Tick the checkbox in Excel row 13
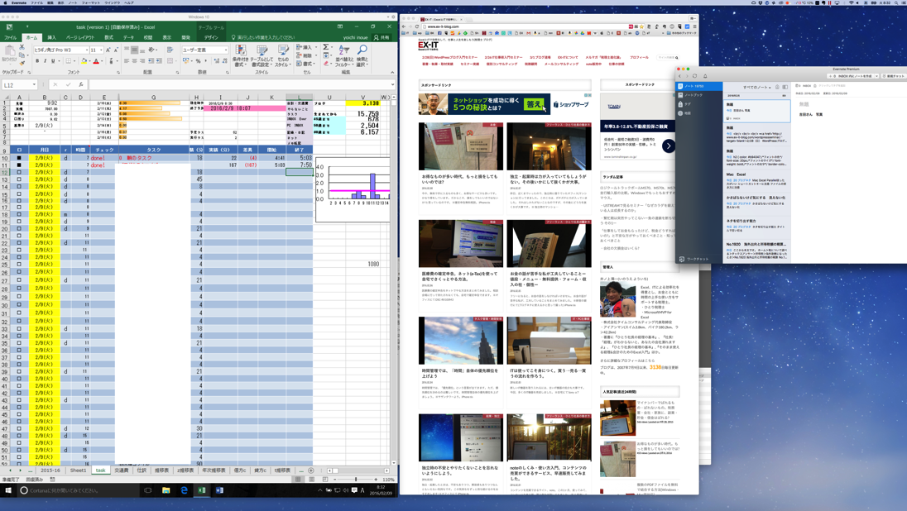The image size is (907, 511). (x=19, y=179)
